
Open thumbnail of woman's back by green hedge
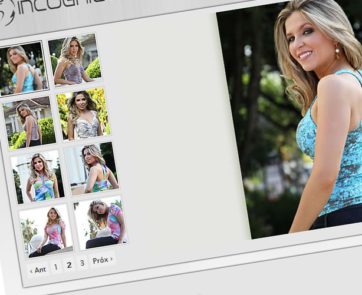29,122
